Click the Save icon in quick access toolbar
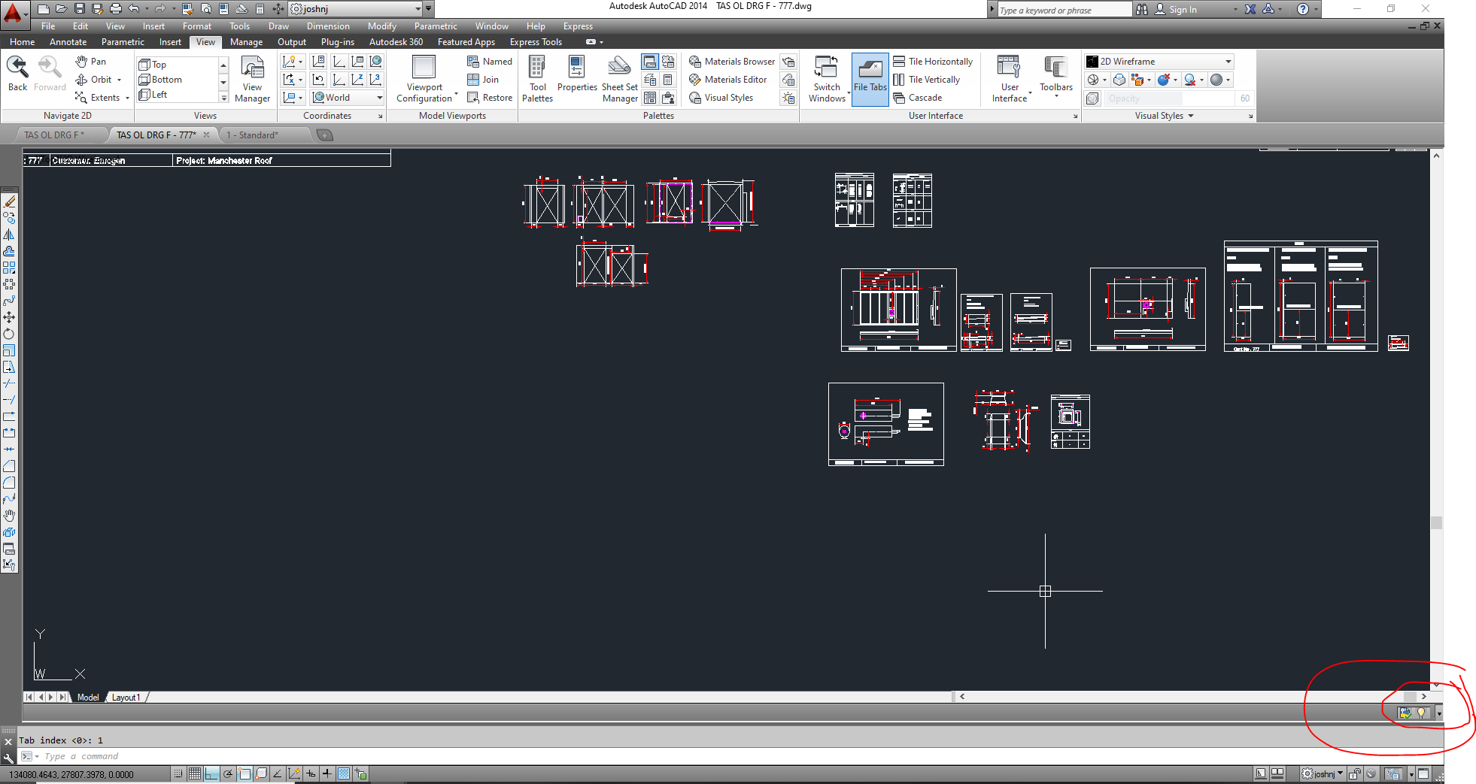Image resolution: width=1476 pixels, height=784 pixels. pos(80,9)
